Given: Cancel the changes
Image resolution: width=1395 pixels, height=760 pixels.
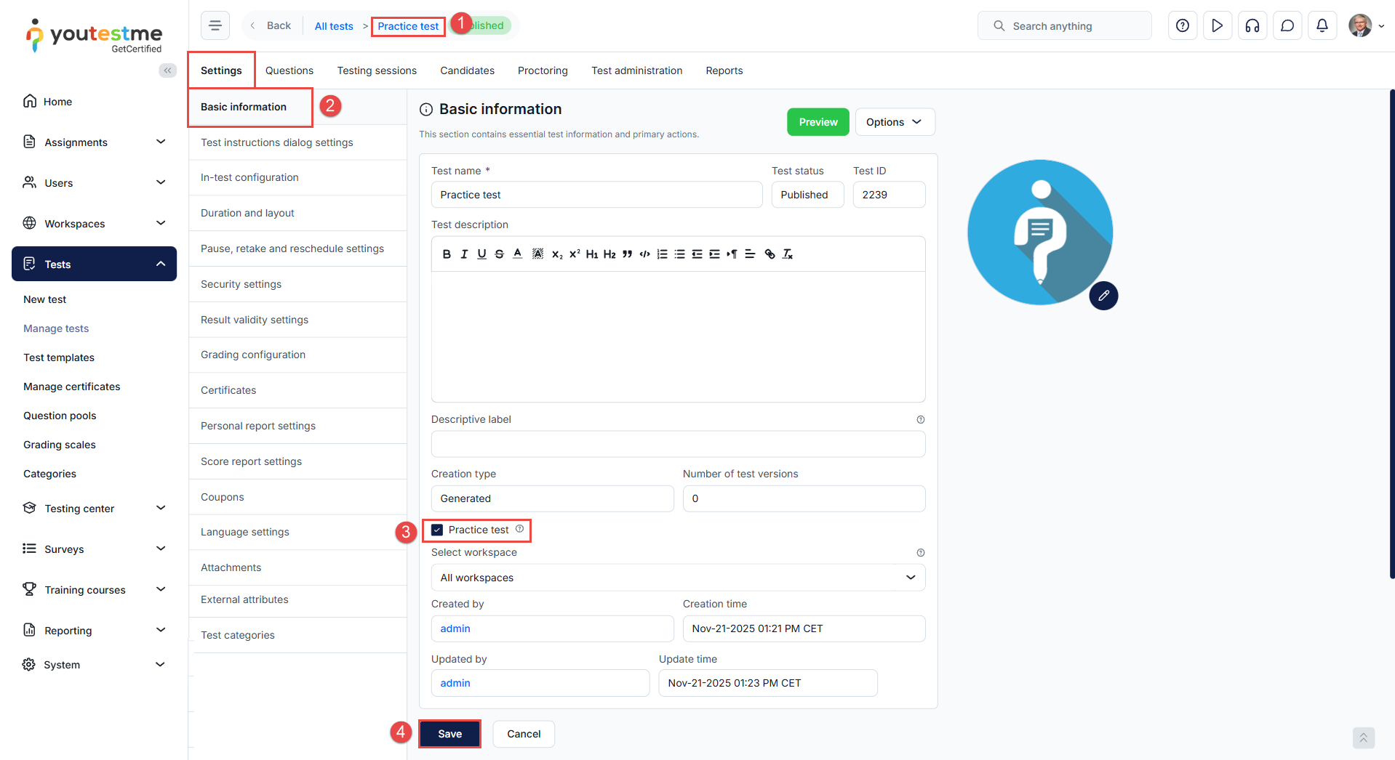Looking at the screenshot, I should pos(524,734).
